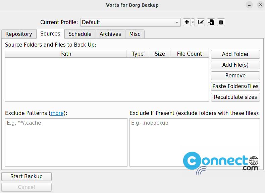
Task: Open the Current Profile dropdown showing Default
Action: pyautogui.click(x=130, y=22)
